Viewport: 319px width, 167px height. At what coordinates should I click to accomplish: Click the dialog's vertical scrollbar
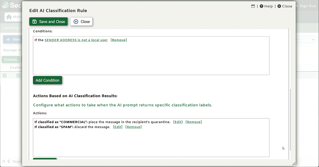[290, 120]
